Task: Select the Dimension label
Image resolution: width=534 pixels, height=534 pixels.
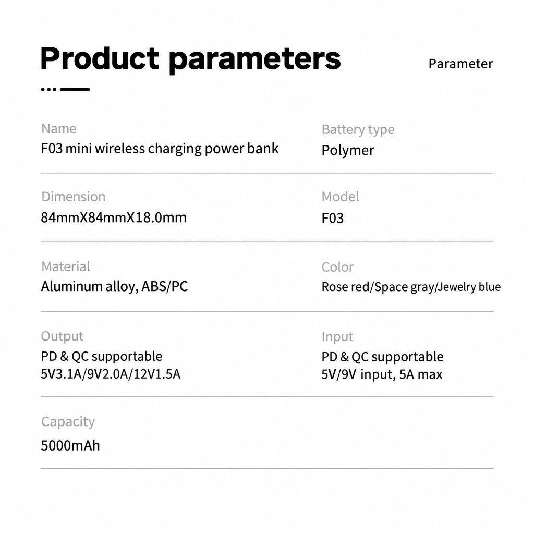Action: click(x=73, y=197)
